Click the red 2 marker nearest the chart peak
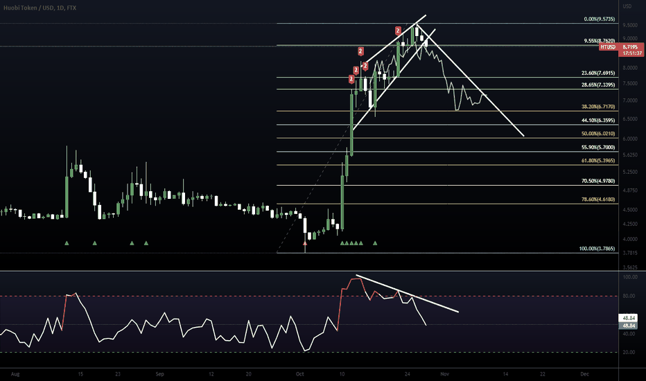646x381 pixels. pos(398,30)
